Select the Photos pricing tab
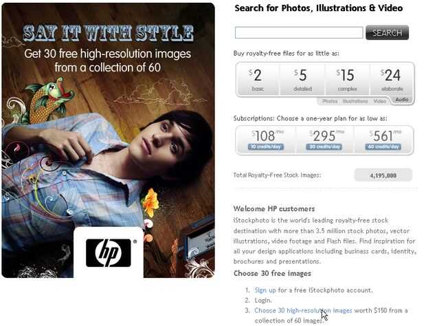Image resolution: width=426 pixels, height=326 pixels. coord(330,101)
